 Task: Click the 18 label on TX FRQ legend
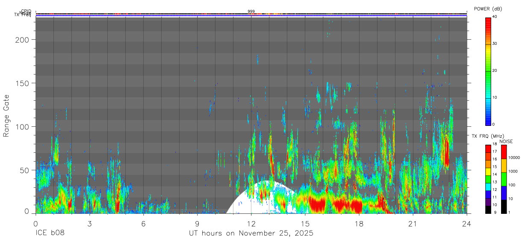click(x=495, y=144)
